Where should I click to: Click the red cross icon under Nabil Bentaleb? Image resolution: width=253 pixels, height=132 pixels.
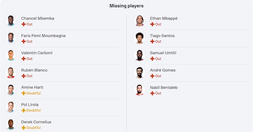(152, 93)
